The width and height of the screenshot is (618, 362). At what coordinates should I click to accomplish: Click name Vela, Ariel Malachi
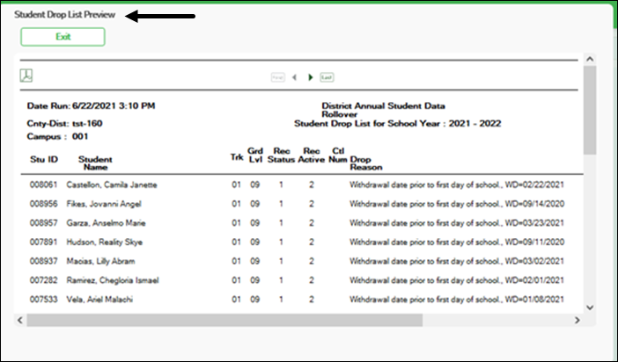(99, 300)
